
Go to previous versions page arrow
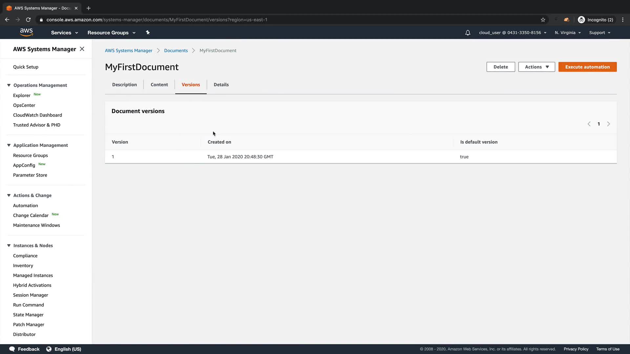[589, 124]
